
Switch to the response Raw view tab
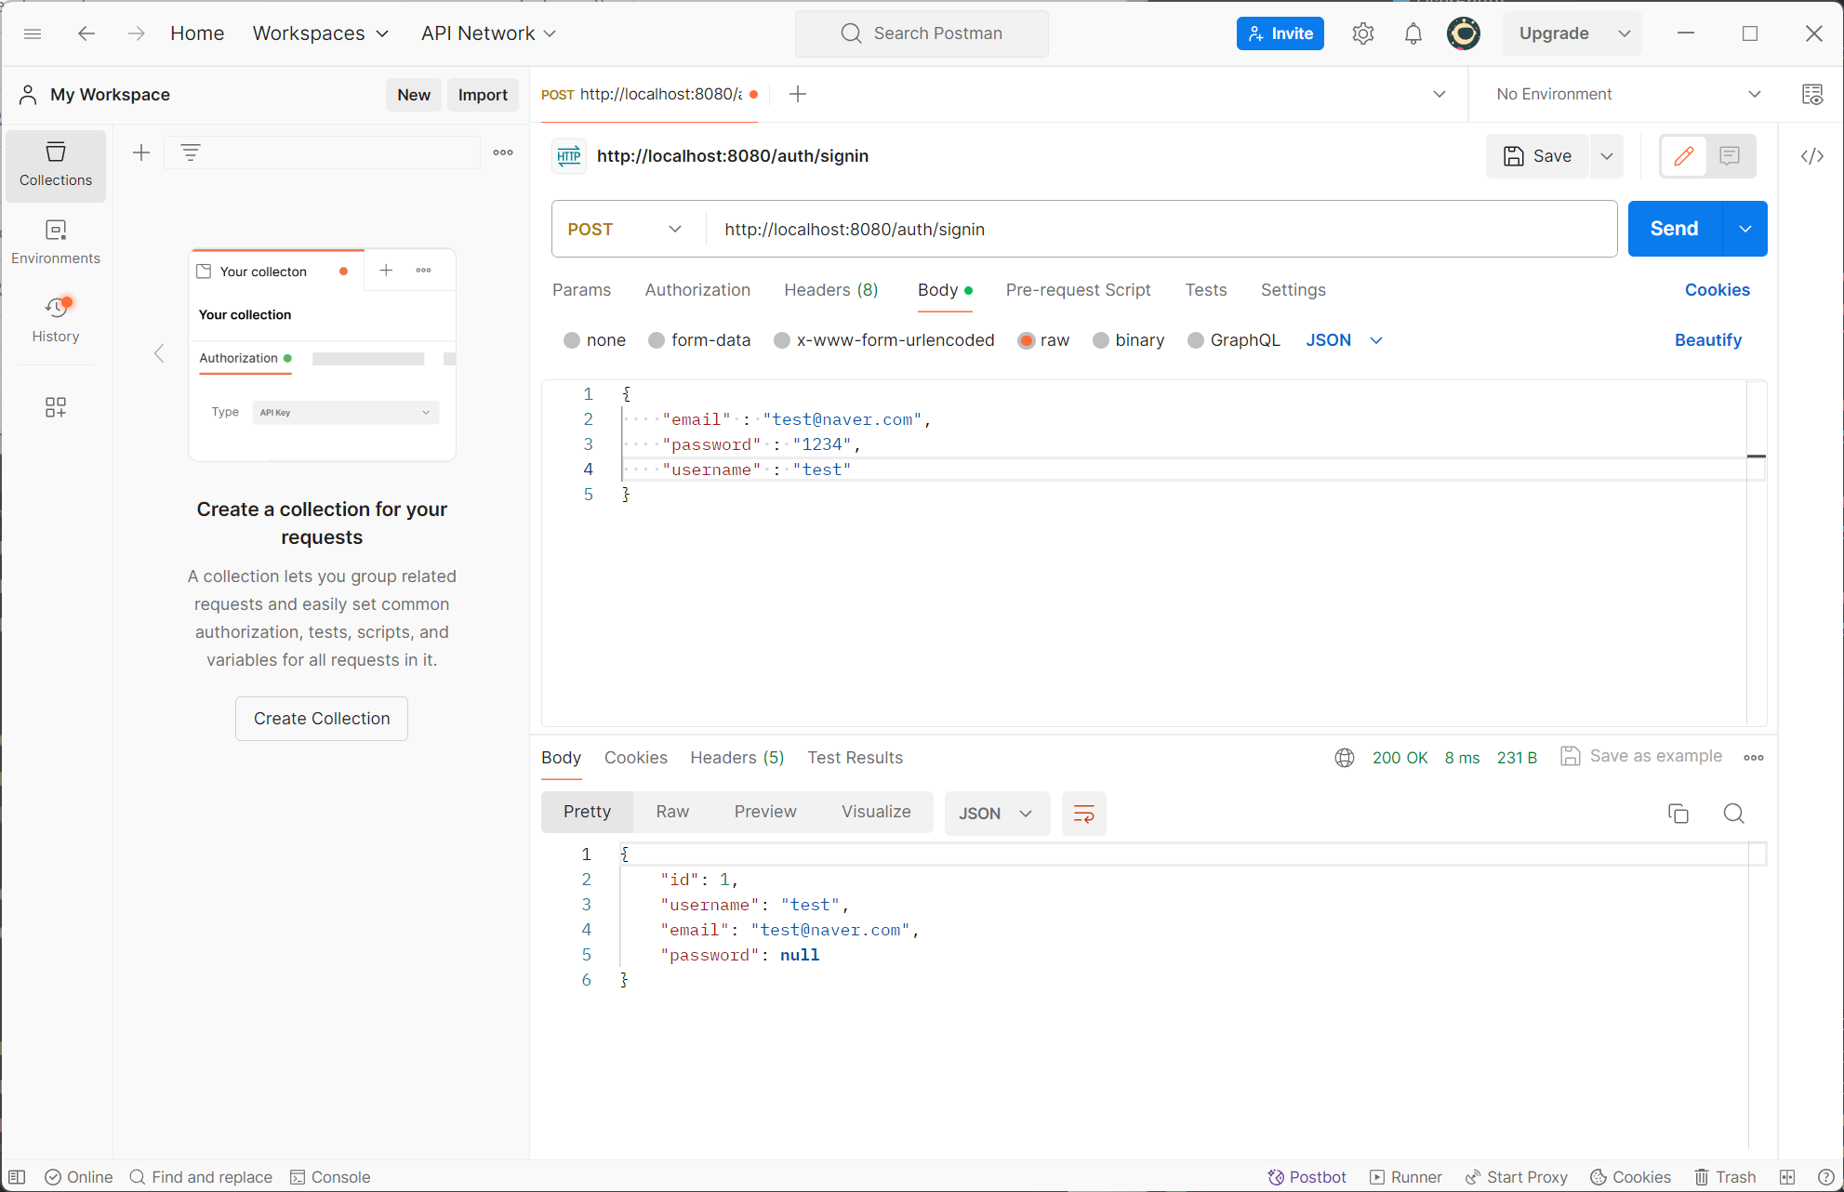672,812
